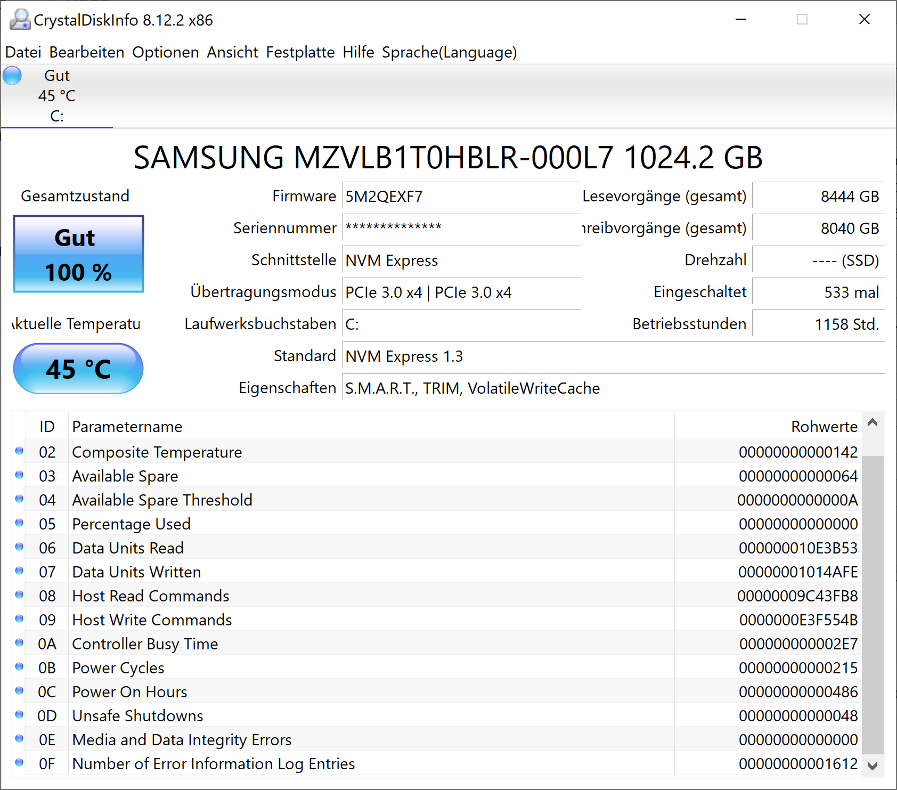The image size is (897, 790).
Task: Select the Controller Busy Time row name
Action: coord(145,644)
